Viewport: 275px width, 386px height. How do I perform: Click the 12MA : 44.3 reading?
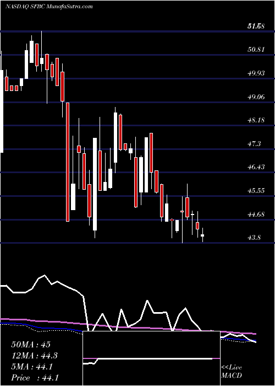tap(35, 356)
